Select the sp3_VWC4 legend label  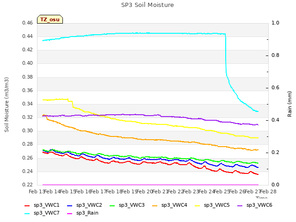(174, 205)
